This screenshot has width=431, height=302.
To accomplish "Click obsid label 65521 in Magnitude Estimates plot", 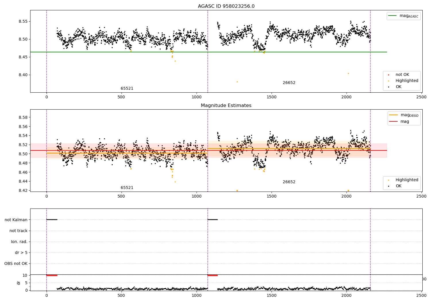I will point(127,188).
